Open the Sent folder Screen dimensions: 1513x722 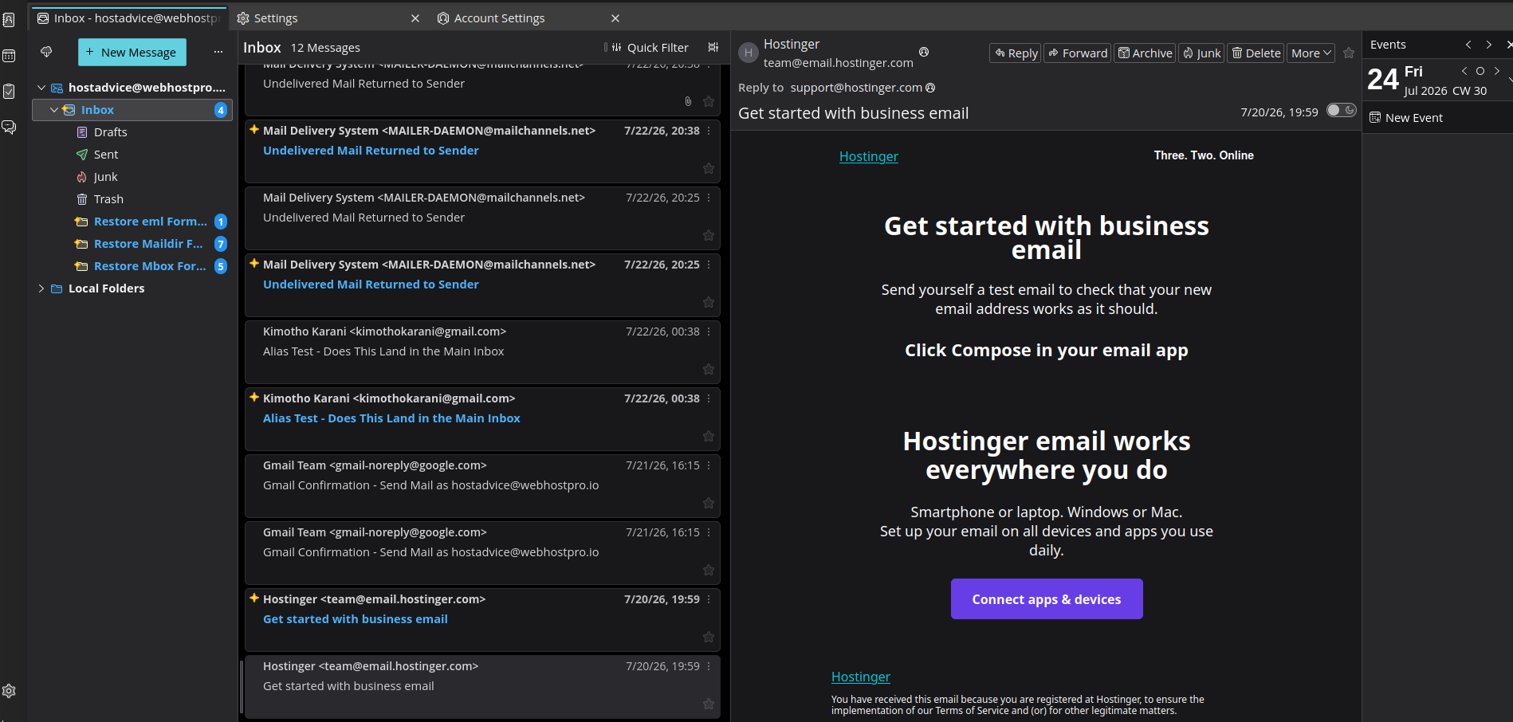click(106, 155)
